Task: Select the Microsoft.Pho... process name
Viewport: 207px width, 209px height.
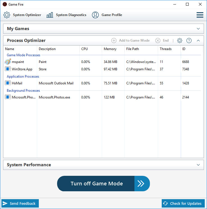Action: pos(24,97)
